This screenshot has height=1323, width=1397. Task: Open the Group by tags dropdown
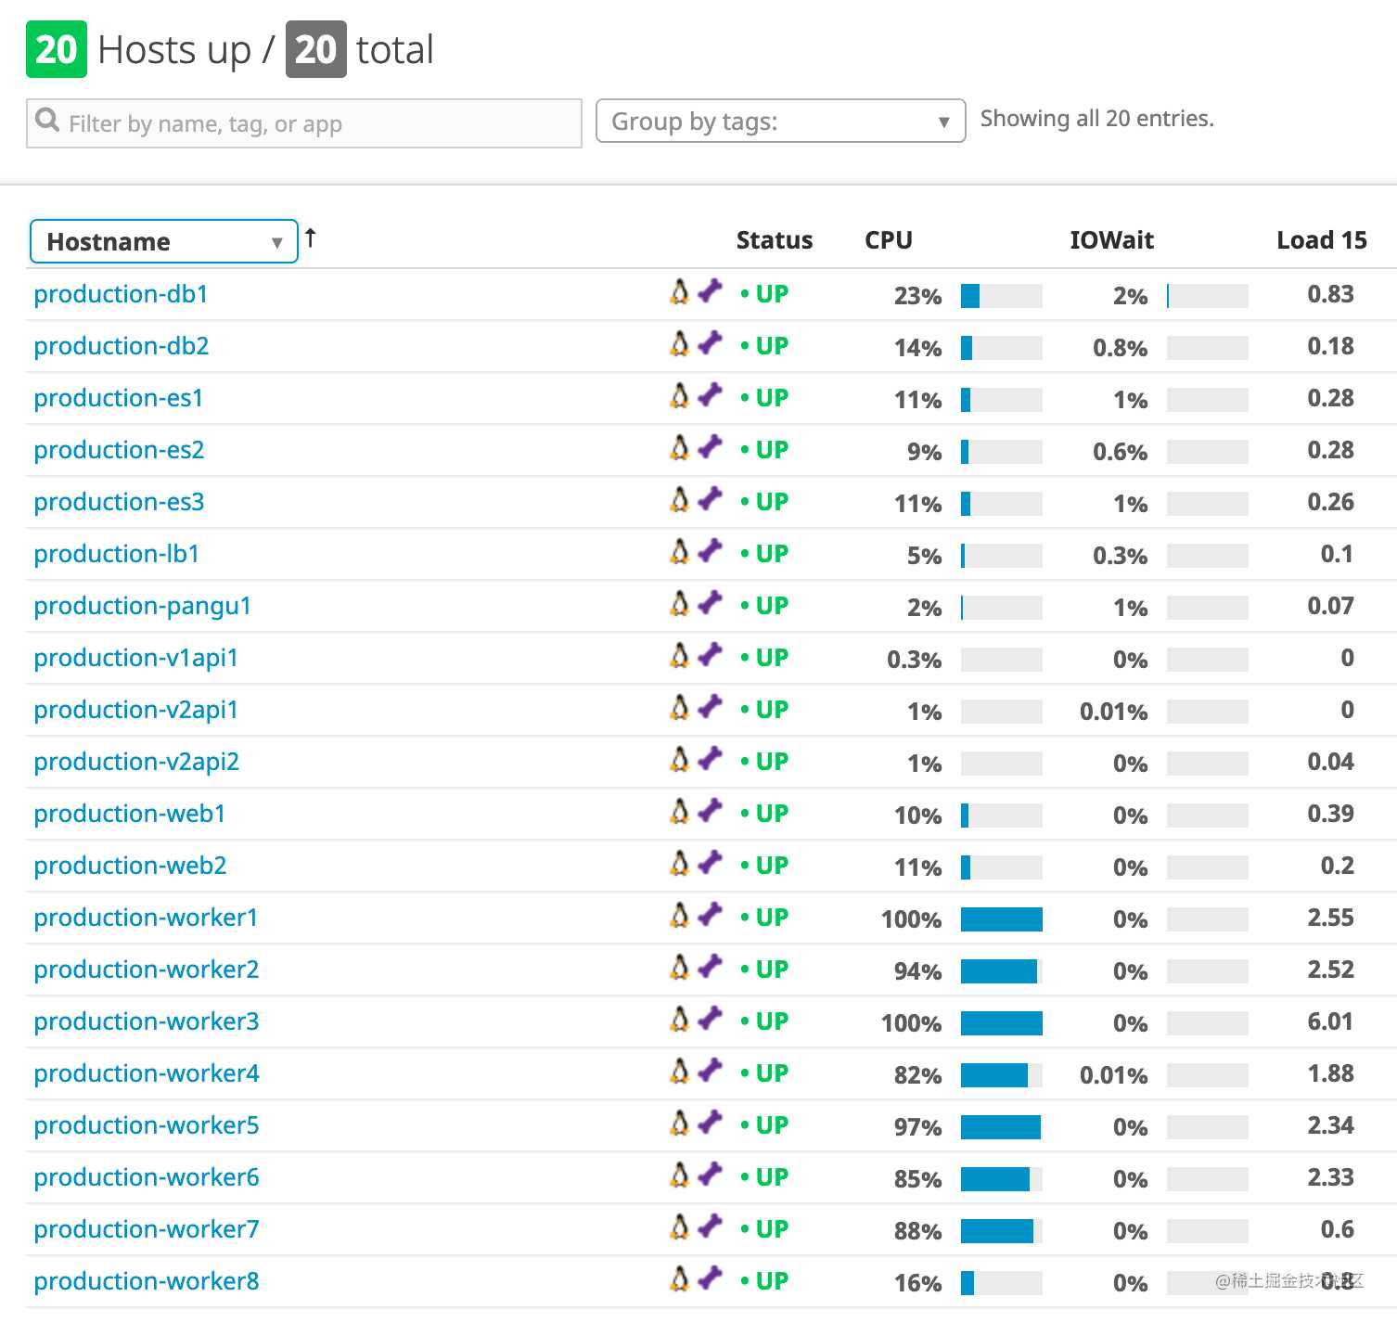pyautogui.click(x=780, y=121)
